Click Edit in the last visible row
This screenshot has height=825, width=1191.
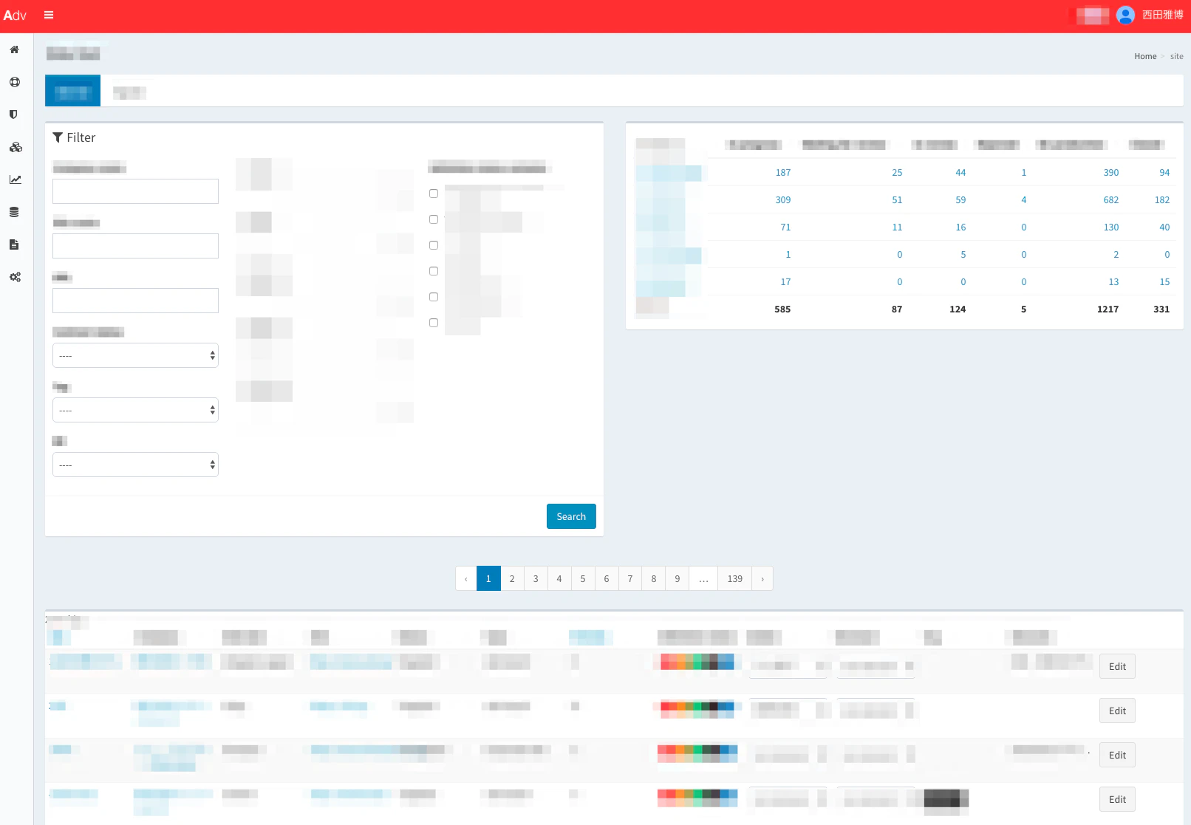click(1117, 799)
